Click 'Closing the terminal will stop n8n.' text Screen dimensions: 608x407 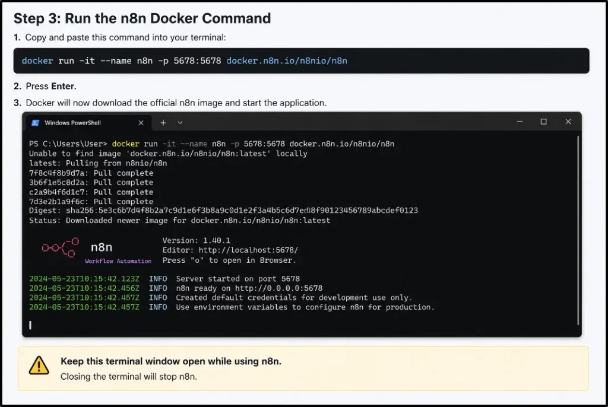coord(129,376)
